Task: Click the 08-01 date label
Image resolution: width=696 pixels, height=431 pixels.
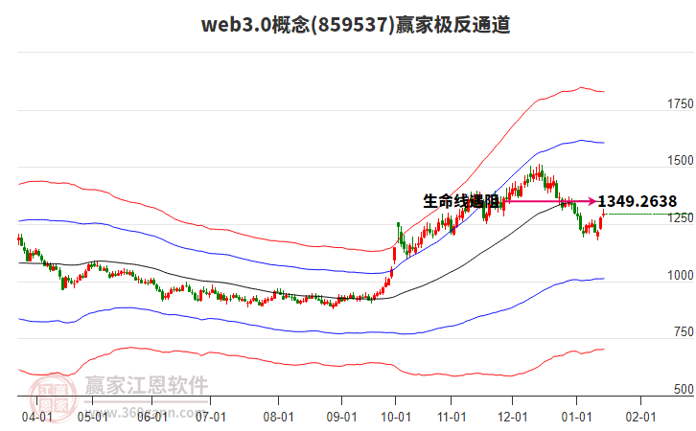Action: tap(278, 417)
